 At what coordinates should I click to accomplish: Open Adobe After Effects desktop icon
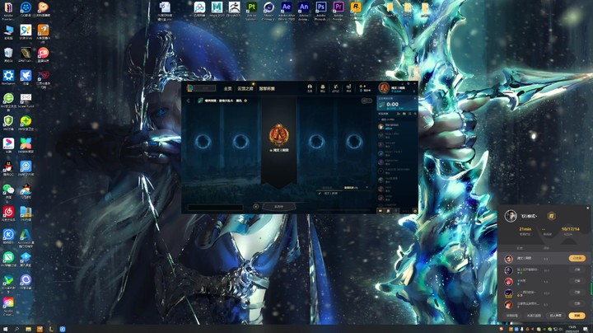287,10
